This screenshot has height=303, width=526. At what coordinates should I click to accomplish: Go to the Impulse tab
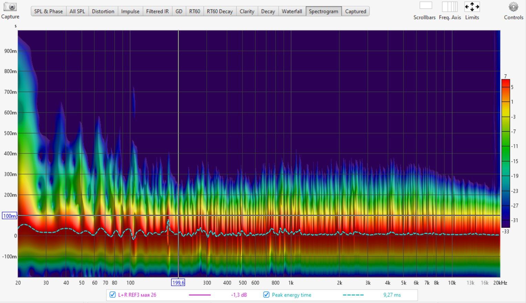coord(130,11)
